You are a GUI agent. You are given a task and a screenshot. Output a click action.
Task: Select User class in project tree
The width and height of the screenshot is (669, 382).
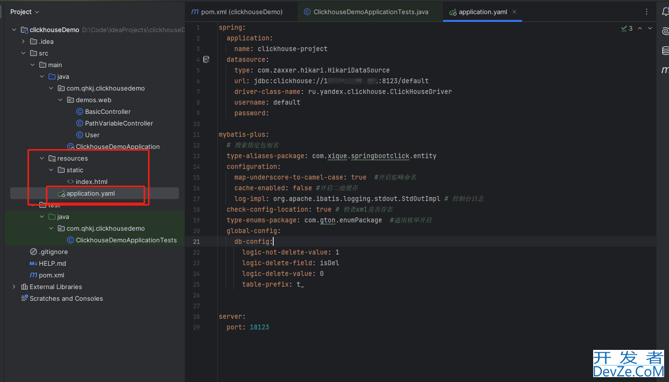pos(92,135)
